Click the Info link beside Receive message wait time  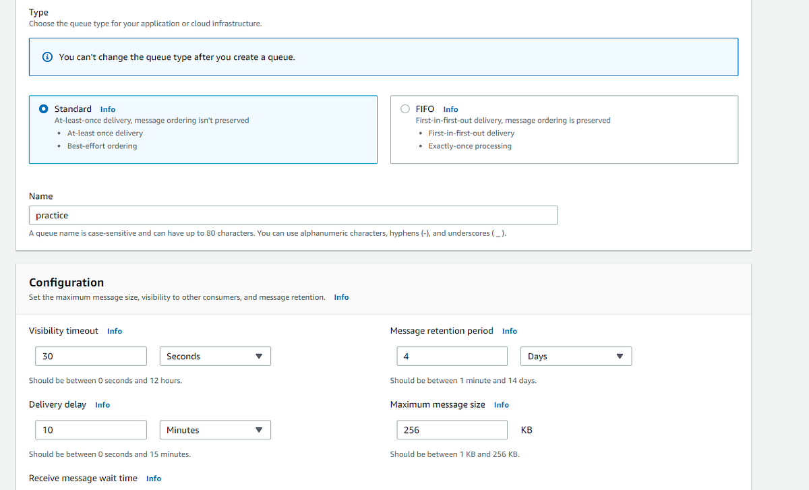tap(153, 478)
